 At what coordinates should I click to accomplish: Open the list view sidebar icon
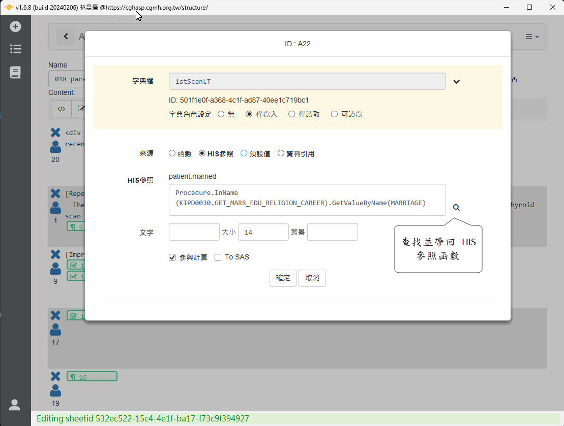(x=15, y=49)
